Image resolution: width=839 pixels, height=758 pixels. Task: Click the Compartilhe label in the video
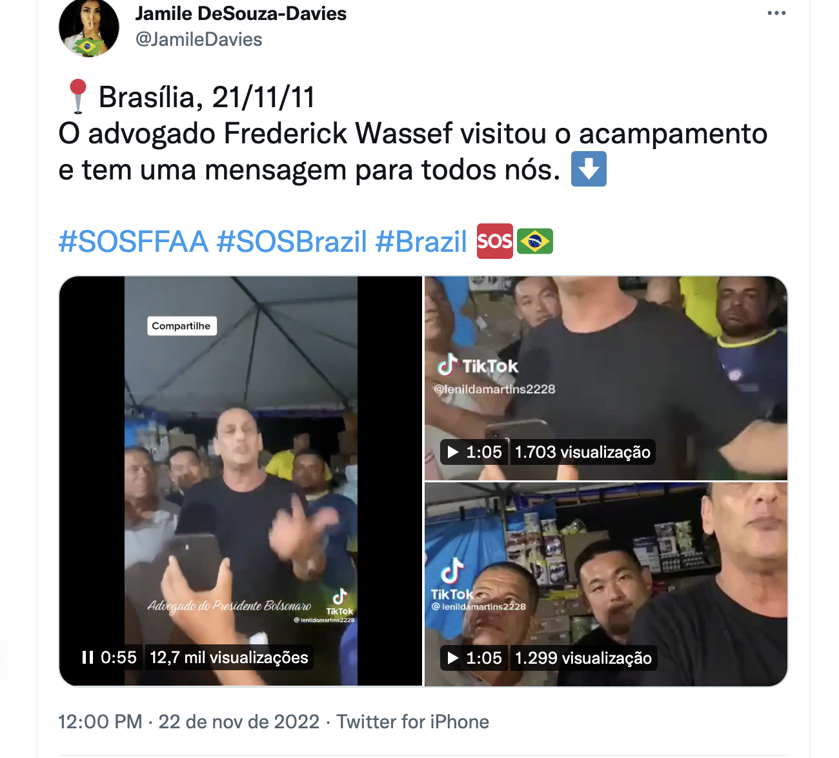pos(181,326)
